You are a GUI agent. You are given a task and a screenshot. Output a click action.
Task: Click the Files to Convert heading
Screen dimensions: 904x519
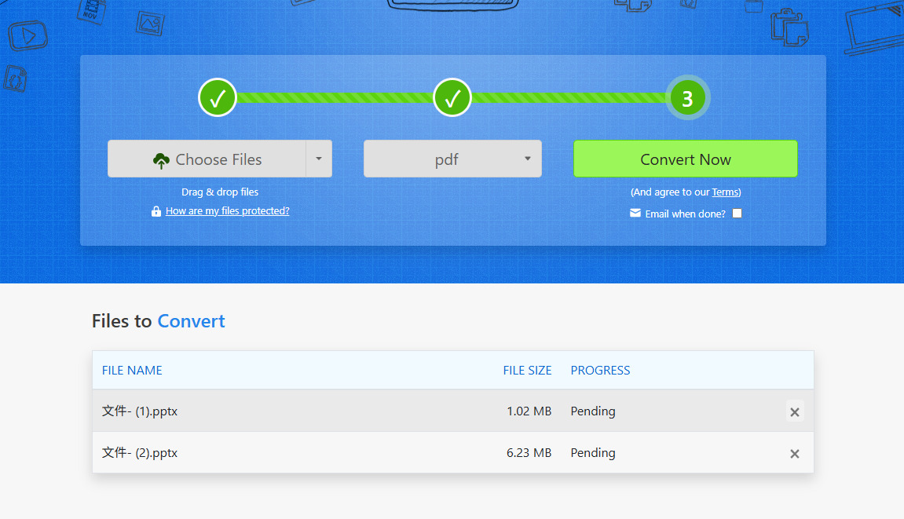159,320
